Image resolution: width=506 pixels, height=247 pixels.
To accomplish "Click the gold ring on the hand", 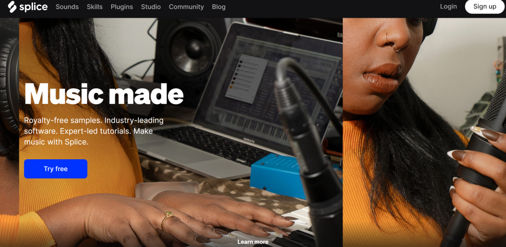I will [x=167, y=219].
